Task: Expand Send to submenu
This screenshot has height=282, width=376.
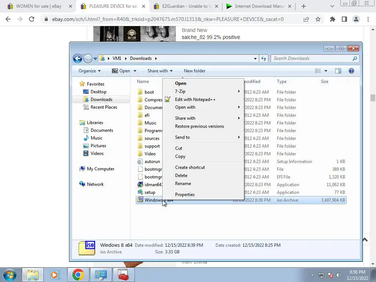Action: [203, 137]
